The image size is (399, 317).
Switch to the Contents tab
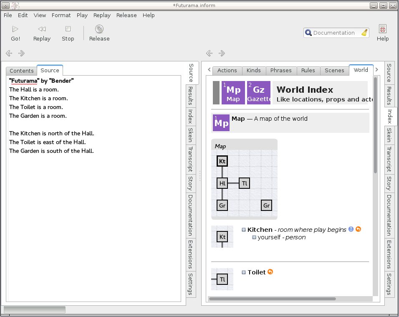(x=22, y=71)
